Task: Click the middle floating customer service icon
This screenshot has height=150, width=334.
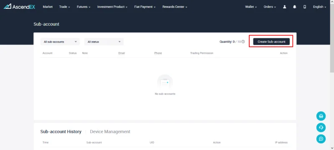Action: pos(321,127)
